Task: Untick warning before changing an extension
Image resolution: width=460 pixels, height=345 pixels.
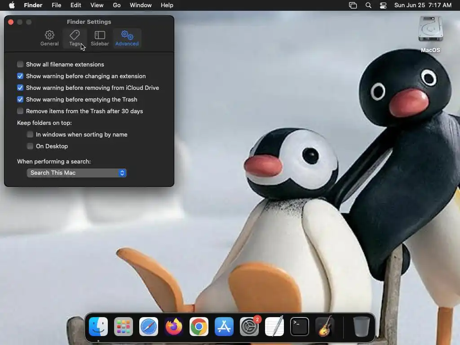Action: [x=20, y=76]
